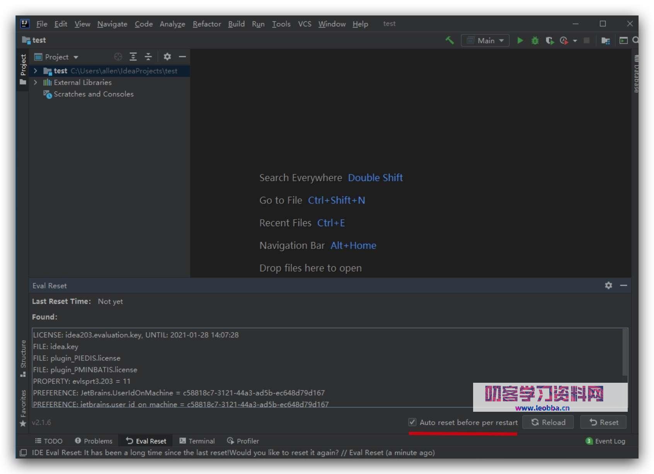Click the Reload button in Eval Reset

point(548,422)
